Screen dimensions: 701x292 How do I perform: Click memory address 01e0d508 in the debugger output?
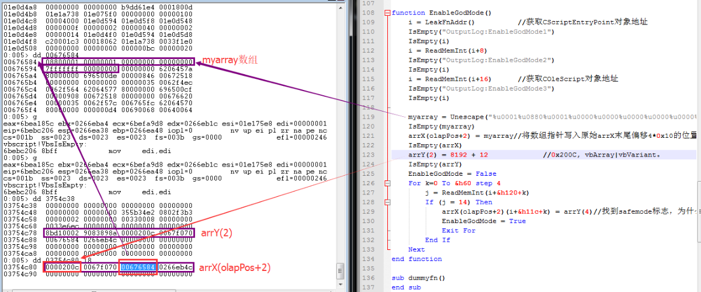20,48
